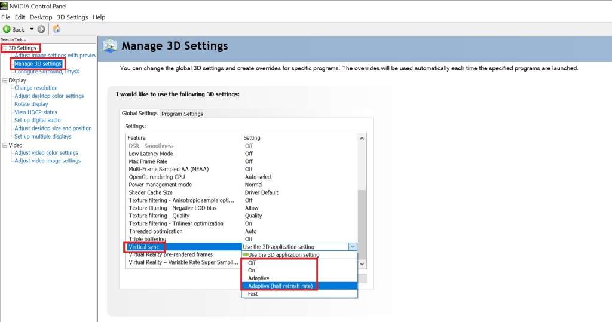
Task: Click the Auto-select value for OpenGL GPU
Action: pyautogui.click(x=258, y=177)
